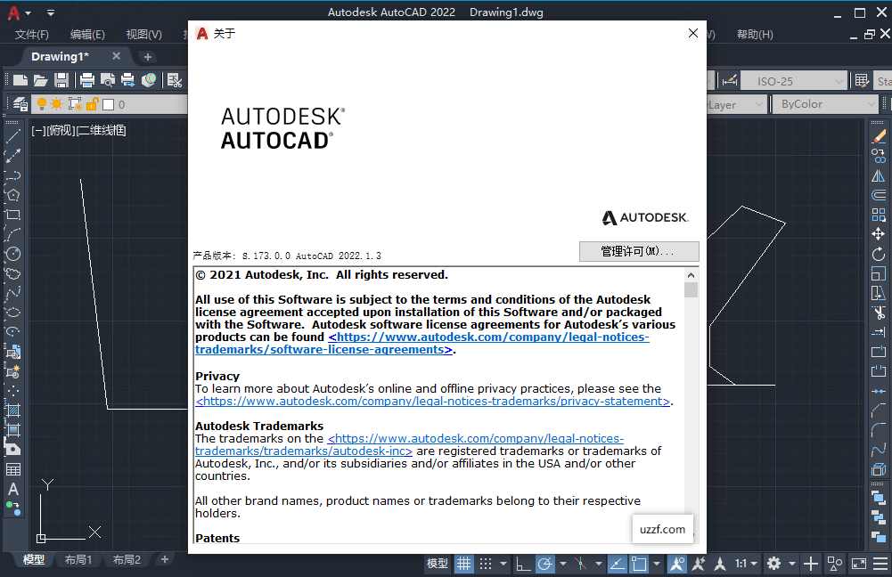
Task: Open the 1:1 annotation scale dropdown
Action: (x=746, y=564)
